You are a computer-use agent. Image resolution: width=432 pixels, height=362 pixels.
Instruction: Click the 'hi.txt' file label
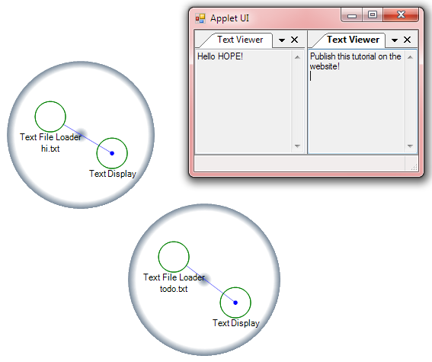tap(50, 149)
